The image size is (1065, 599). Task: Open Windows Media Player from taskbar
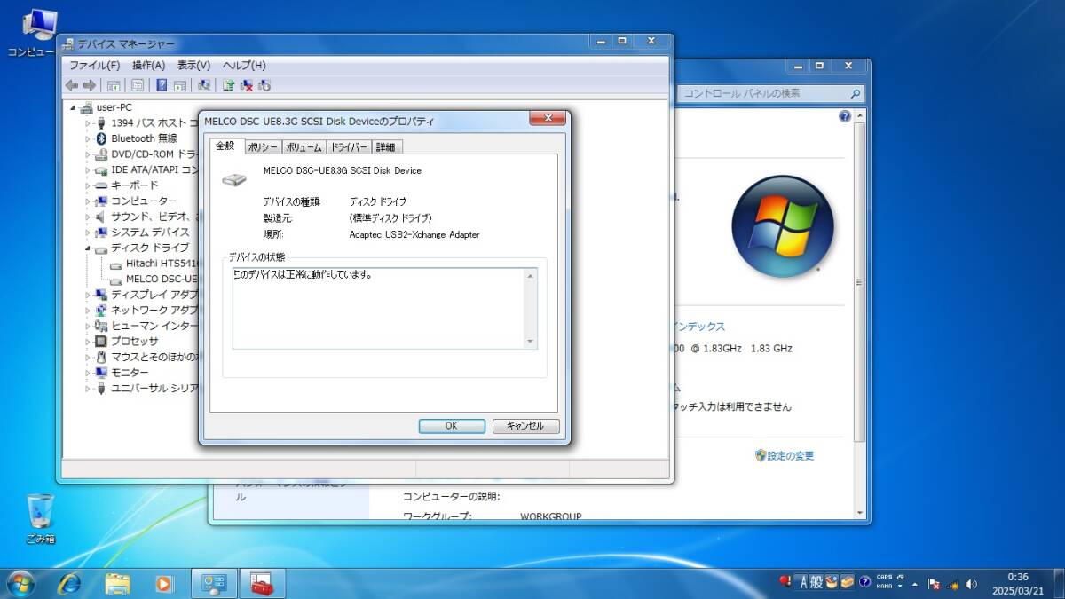tap(164, 584)
